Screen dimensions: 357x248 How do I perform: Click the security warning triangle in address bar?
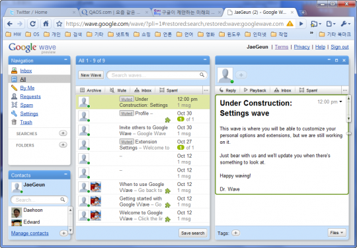click(x=290, y=23)
